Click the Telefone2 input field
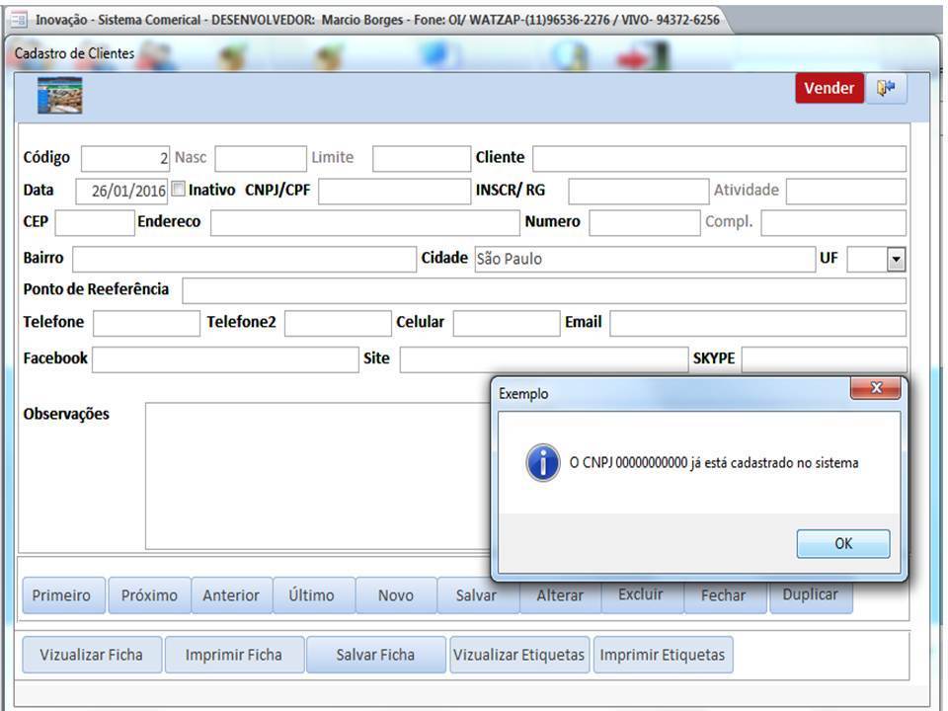 click(338, 324)
